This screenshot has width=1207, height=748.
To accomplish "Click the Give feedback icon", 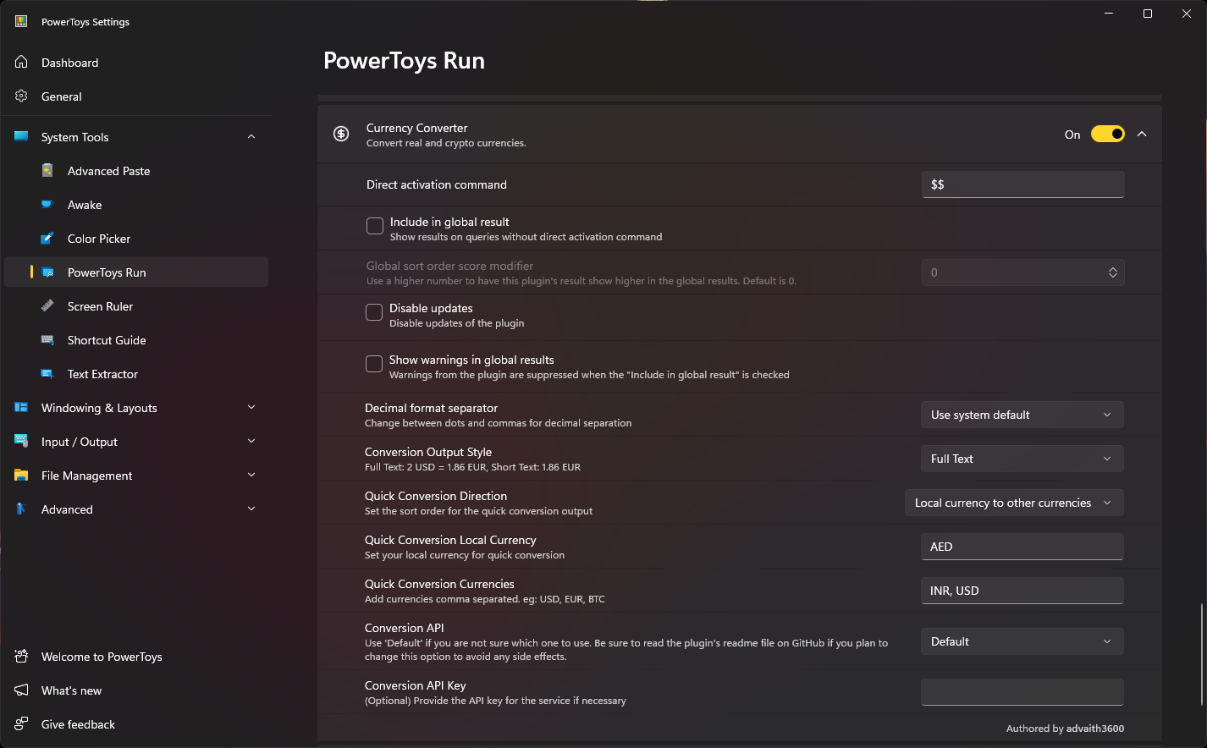I will coord(21,723).
